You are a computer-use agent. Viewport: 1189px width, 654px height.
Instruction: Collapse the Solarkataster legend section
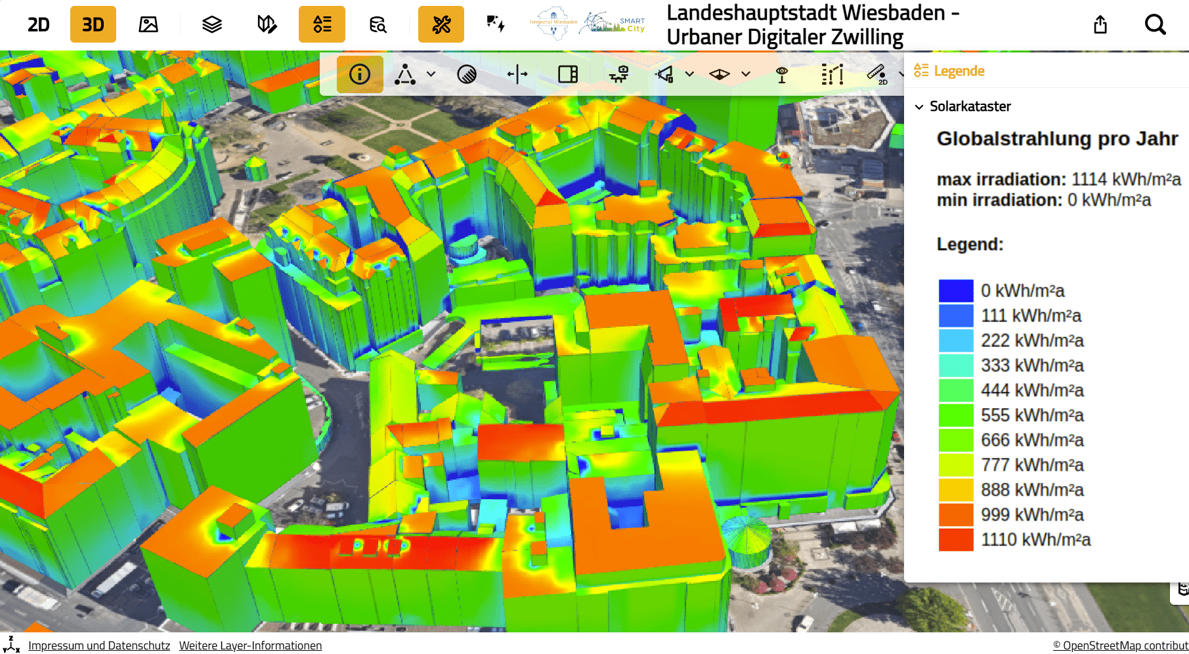pyautogui.click(x=919, y=106)
